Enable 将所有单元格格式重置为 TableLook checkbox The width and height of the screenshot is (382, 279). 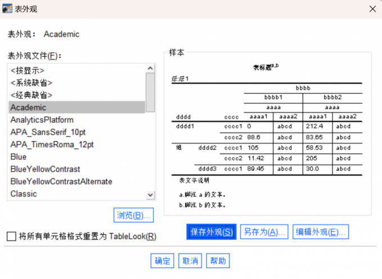click(11, 236)
